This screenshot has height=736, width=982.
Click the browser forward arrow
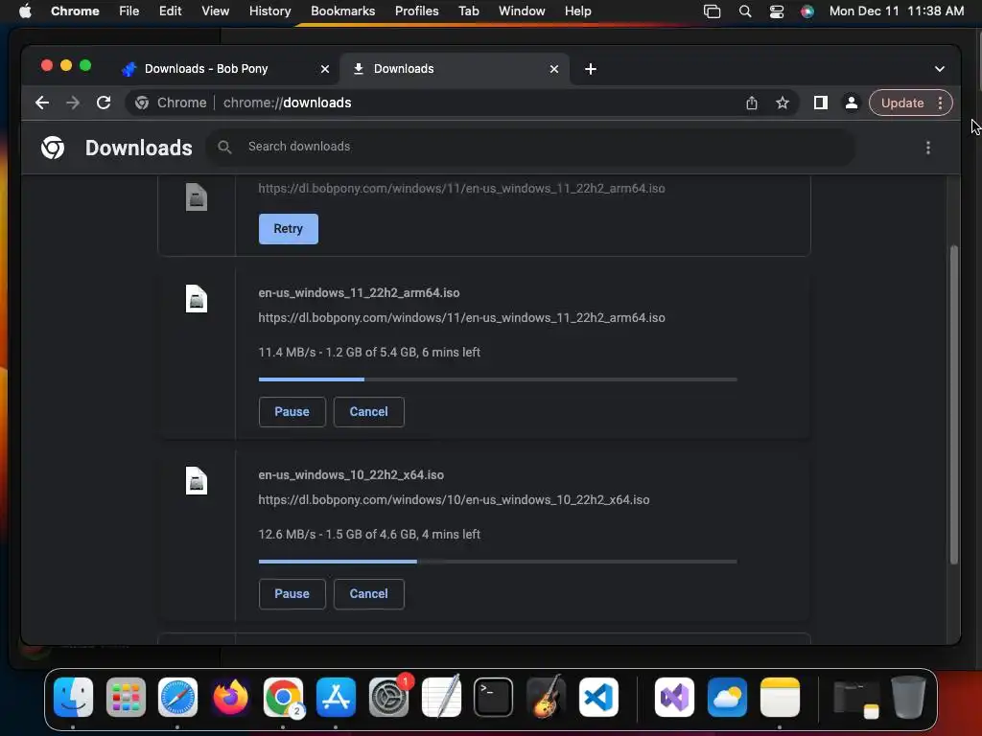tap(73, 103)
